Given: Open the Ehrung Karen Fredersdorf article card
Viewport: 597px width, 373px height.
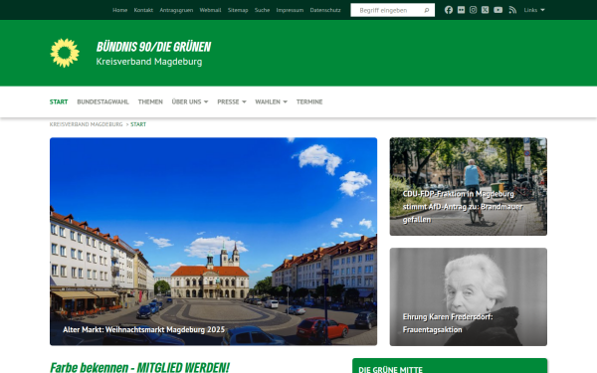Looking at the screenshot, I should pyautogui.click(x=469, y=296).
